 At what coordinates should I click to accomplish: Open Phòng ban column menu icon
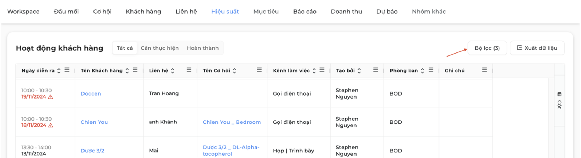431,70
